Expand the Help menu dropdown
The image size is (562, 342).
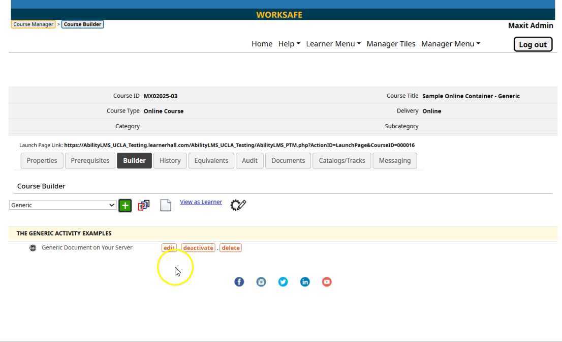click(x=289, y=44)
